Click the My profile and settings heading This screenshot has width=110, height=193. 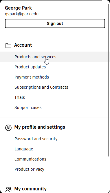[x=40, y=127]
